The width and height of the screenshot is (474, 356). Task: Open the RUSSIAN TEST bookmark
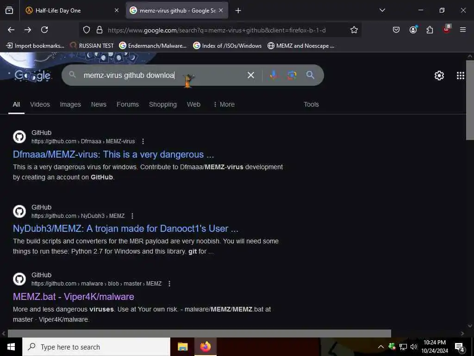point(92,46)
